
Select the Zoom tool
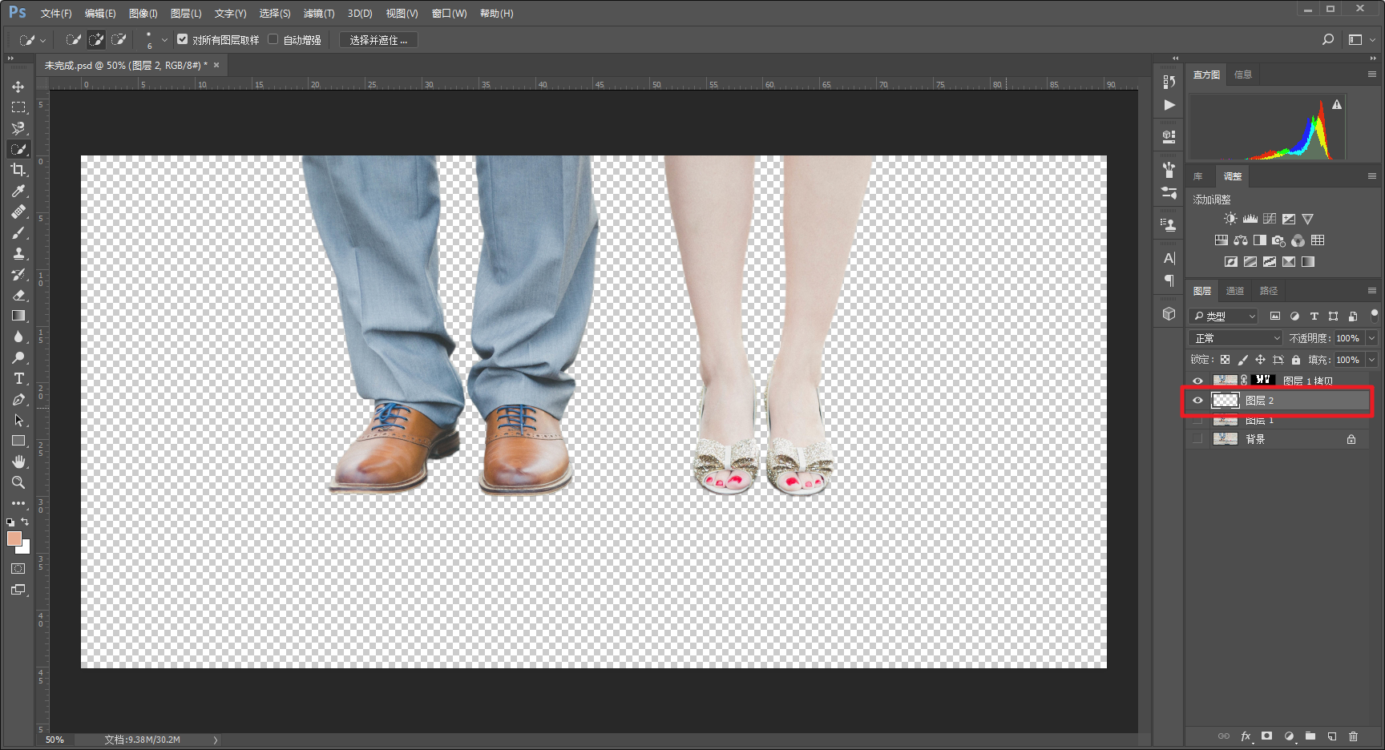(18, 482)
